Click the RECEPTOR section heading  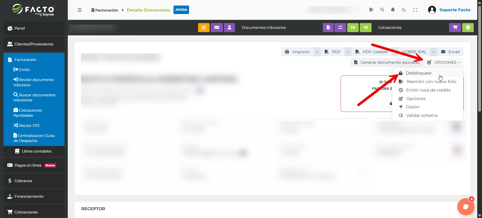pos(93,209)
